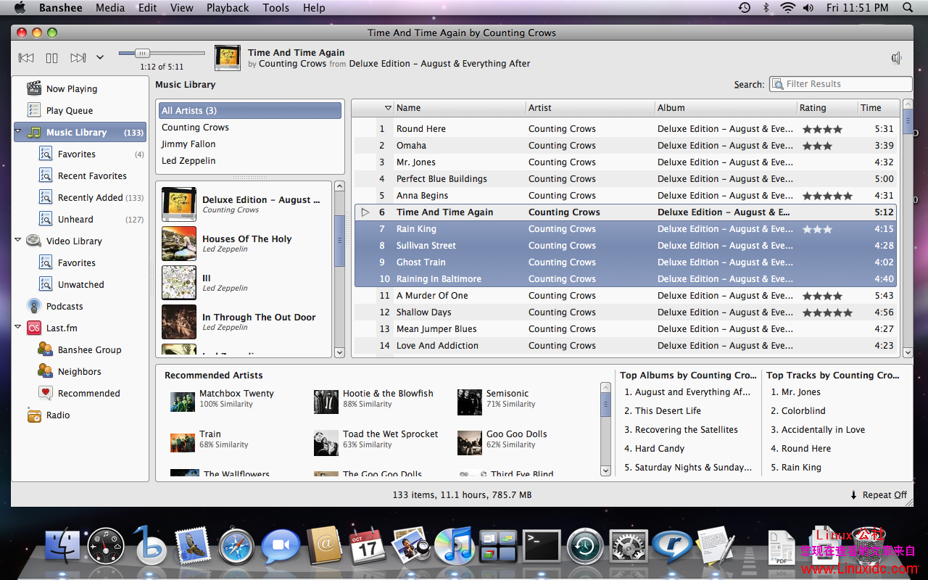Open the Playback menu

[x=228, y=7]
